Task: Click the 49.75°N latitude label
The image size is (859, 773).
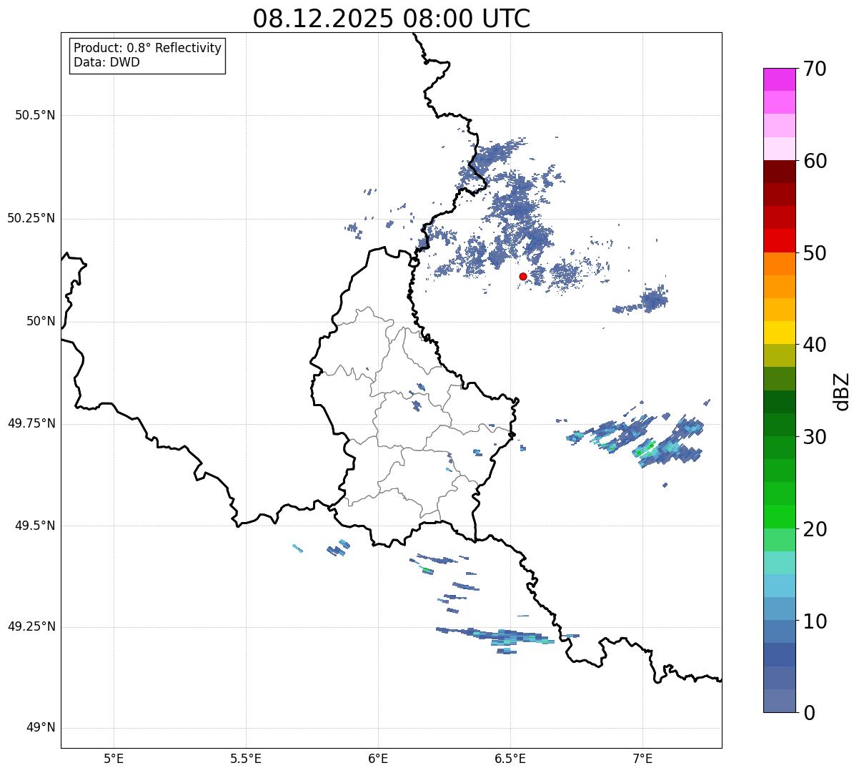Action: (31, 423)
